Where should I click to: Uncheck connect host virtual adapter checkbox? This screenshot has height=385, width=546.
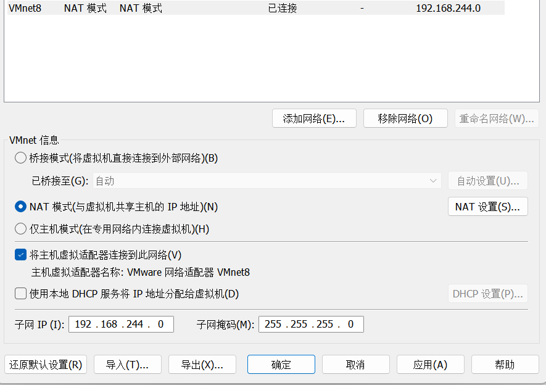(20, 255)
